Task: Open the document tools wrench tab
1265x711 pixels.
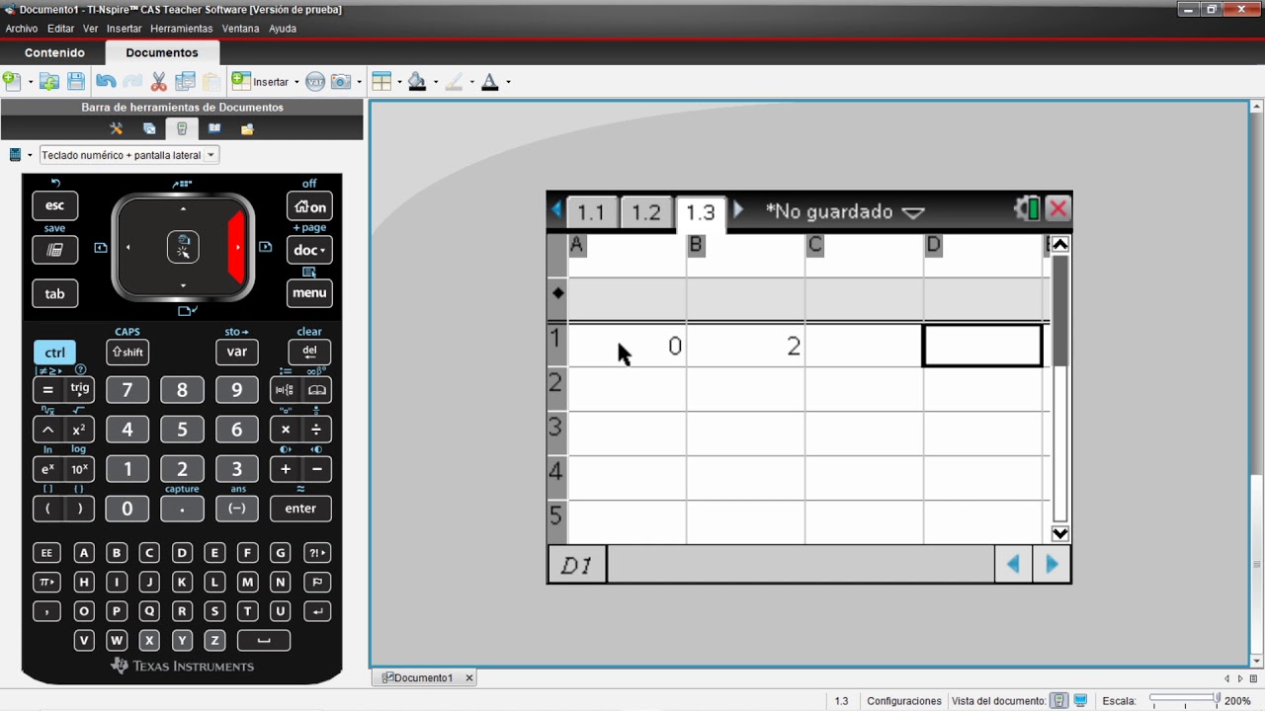Action: (116, 128)
